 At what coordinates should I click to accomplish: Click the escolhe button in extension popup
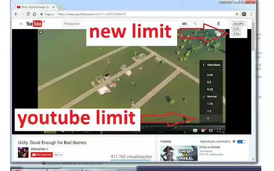tap(238, 24)
